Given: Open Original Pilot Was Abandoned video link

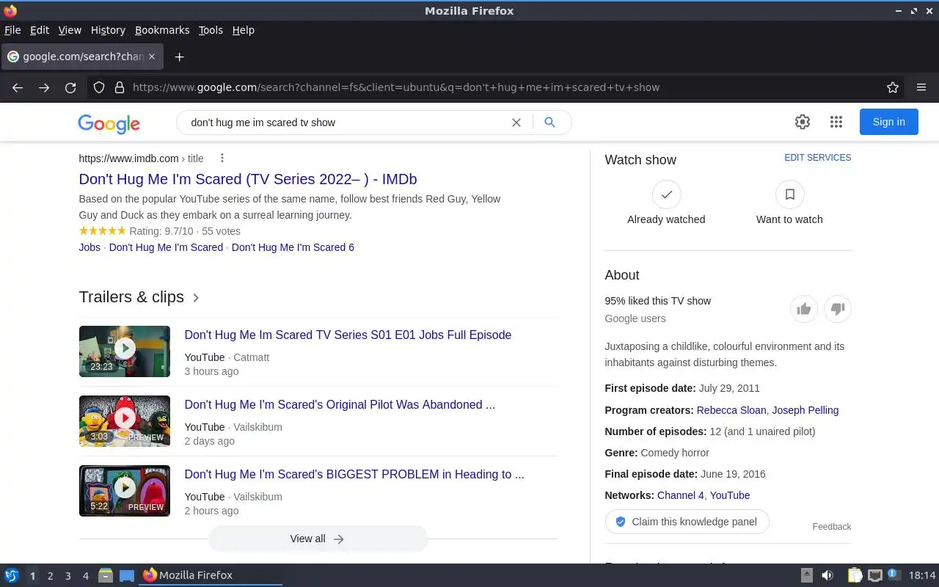Looking at the screenshot, I should (340, 404).
